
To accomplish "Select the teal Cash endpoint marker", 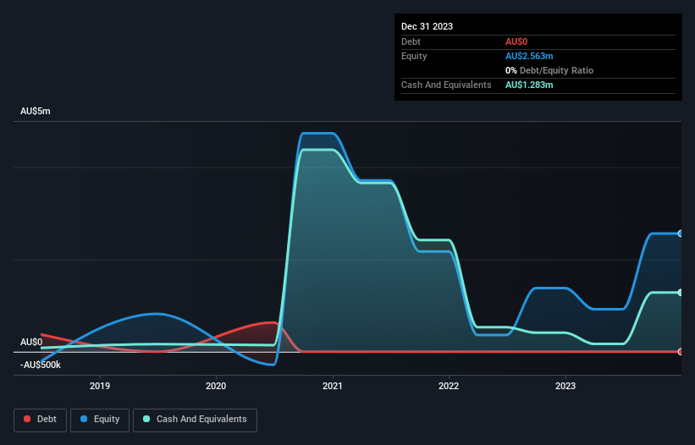I will pos(681,293).
